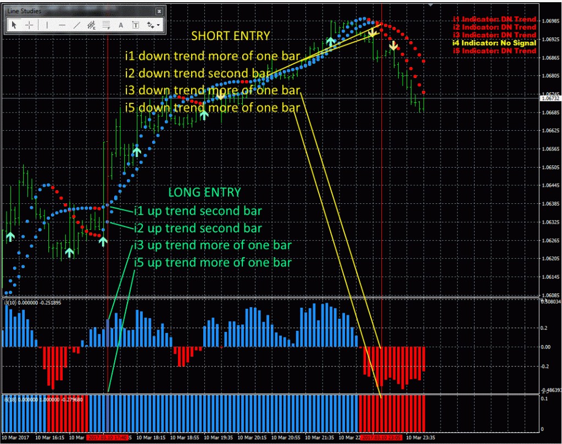
Task: Click the red 2017.03.10 17:40 time marker
Action: coord(108,437)
